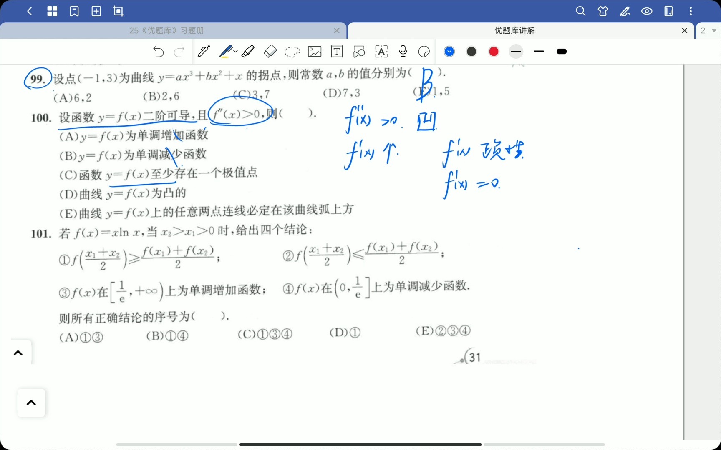Go back using the left arrow
Screen dimensions: 721x450
point(30,11)
